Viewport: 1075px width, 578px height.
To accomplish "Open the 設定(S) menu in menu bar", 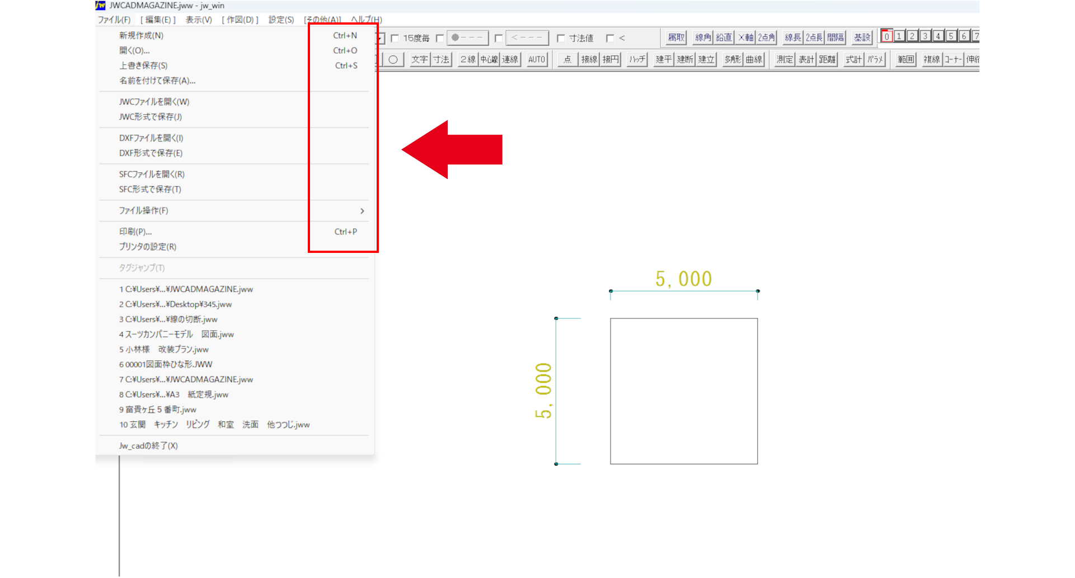I will point(281,20).
